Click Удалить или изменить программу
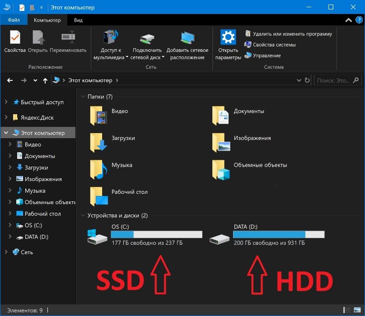Image resolution: width=365 pixels, height=316 pixels. pyautogui.click(x=288, y=34)
